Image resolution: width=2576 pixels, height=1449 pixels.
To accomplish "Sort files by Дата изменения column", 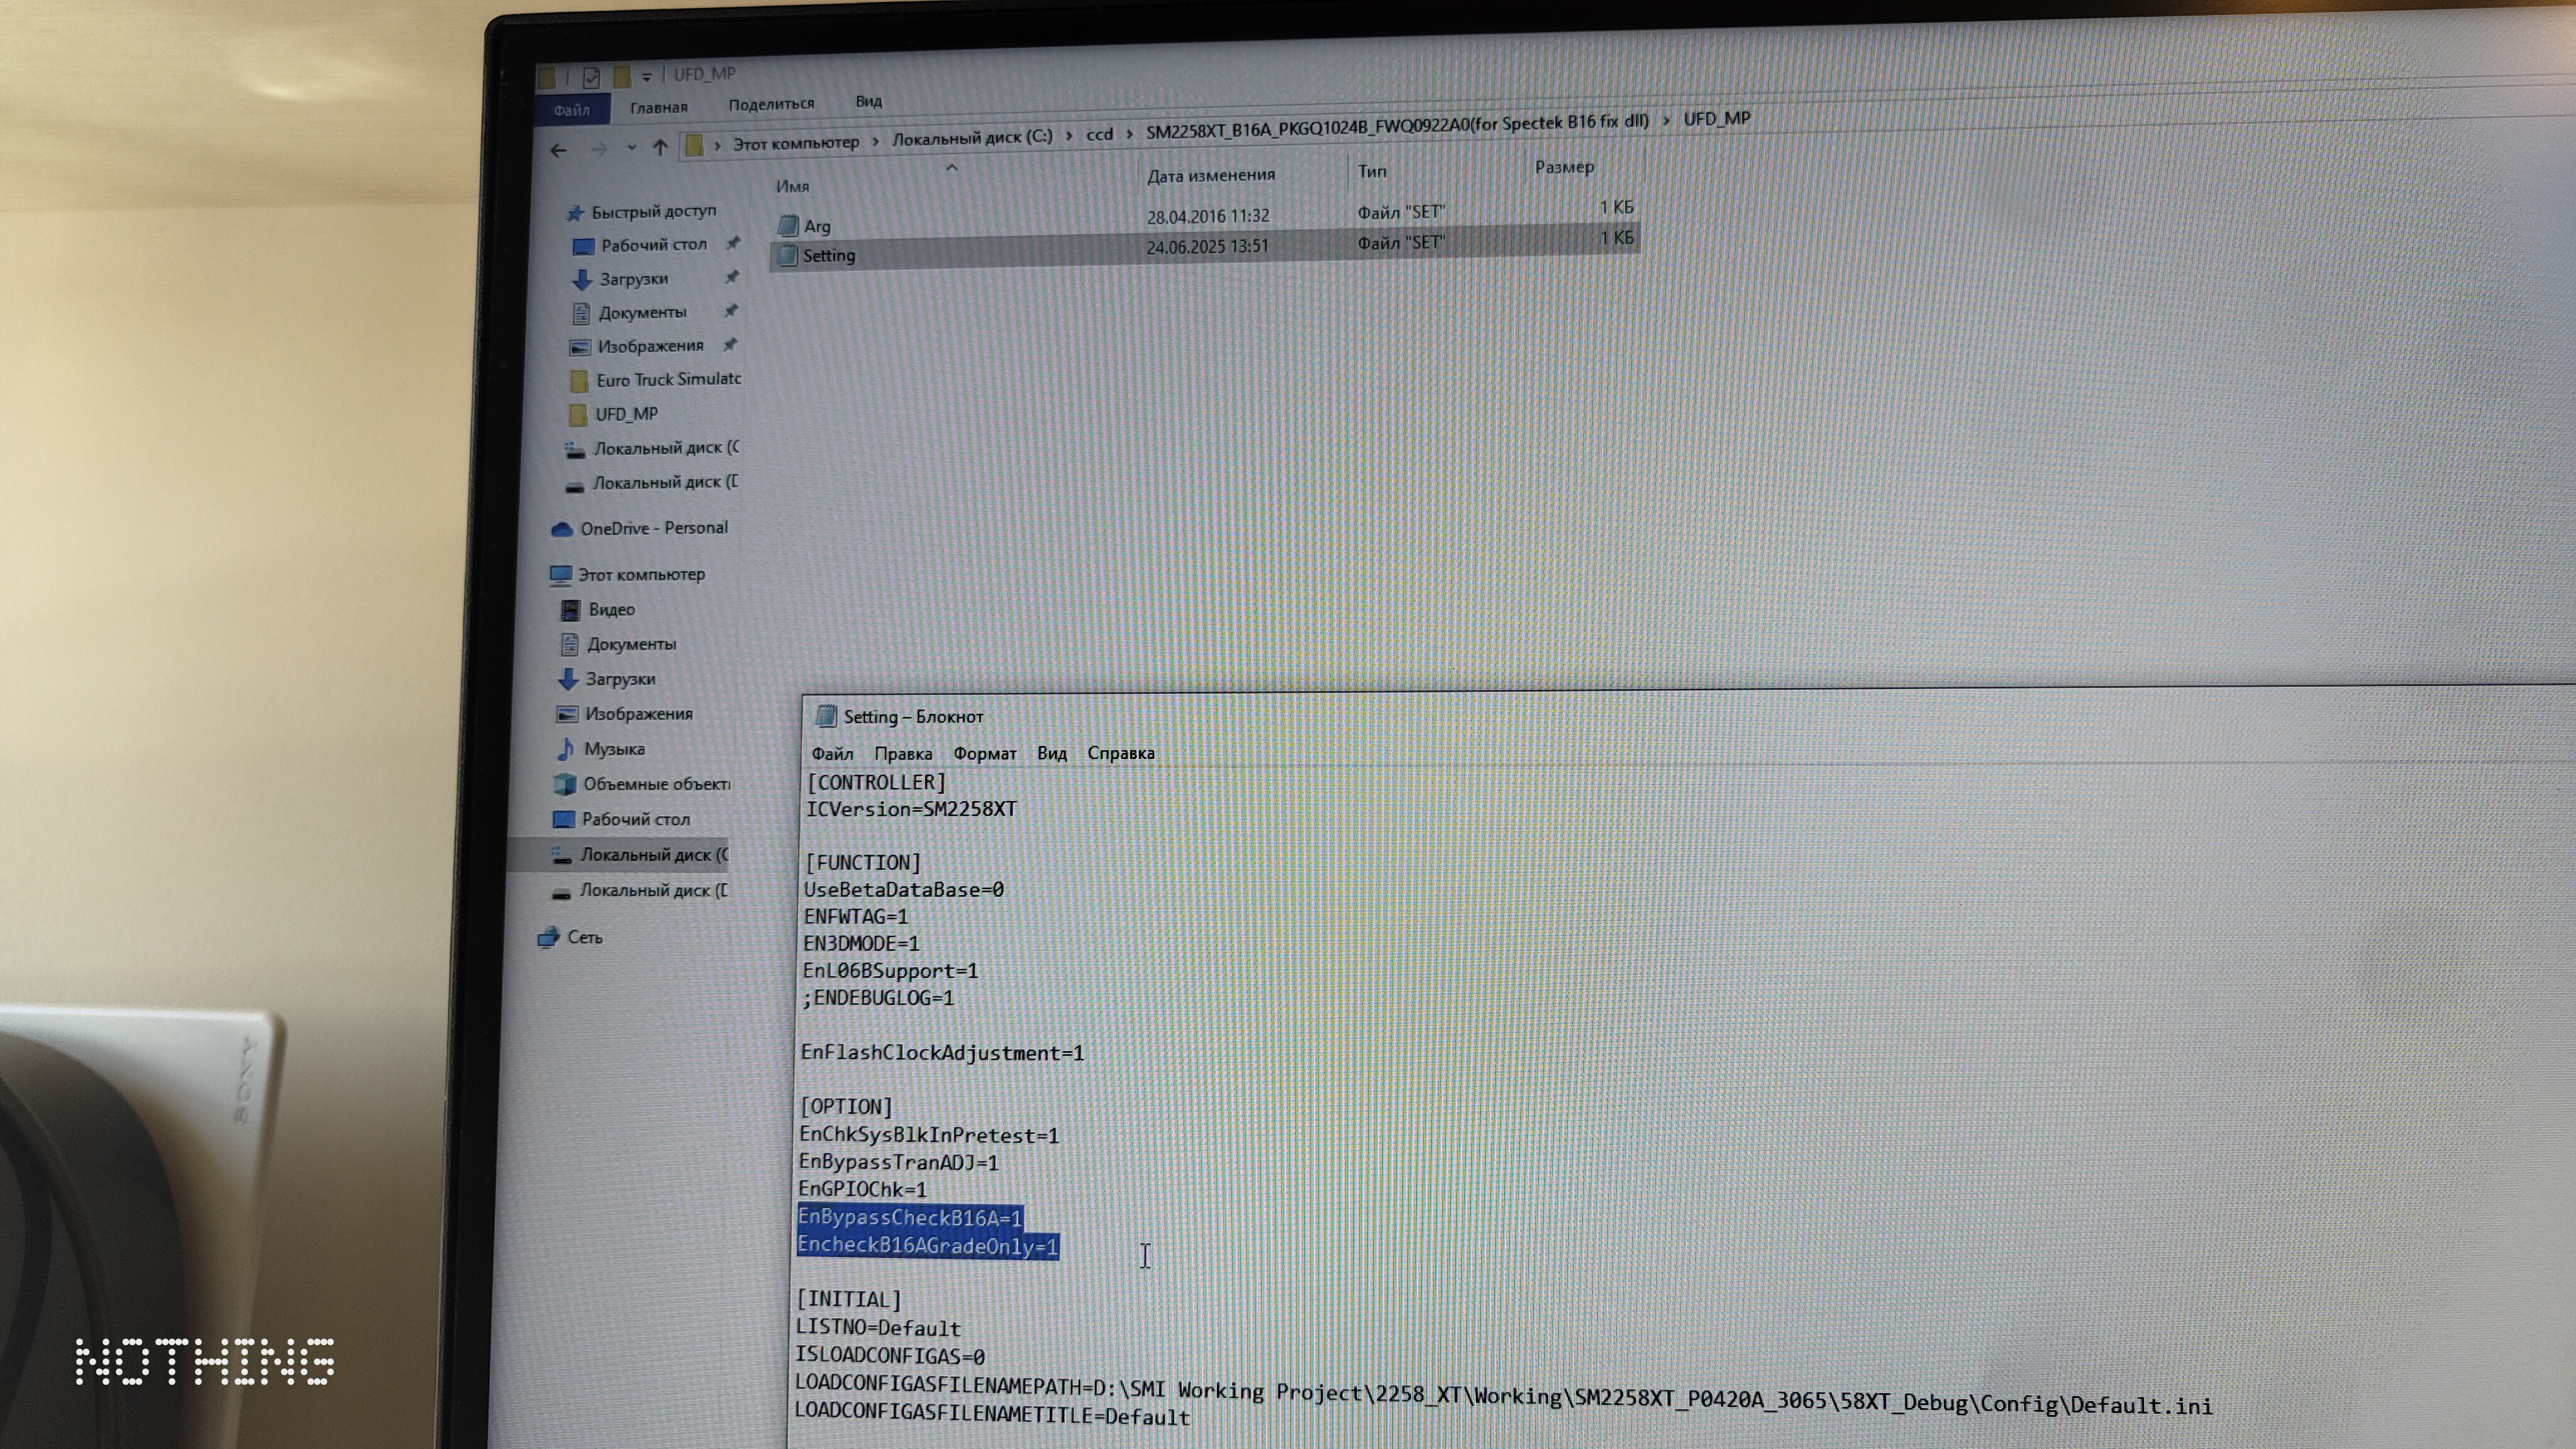I will point(1210,176).
